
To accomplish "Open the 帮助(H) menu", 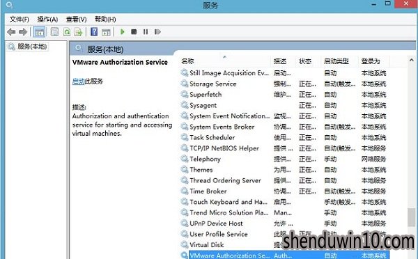I will tap(105, 19).
